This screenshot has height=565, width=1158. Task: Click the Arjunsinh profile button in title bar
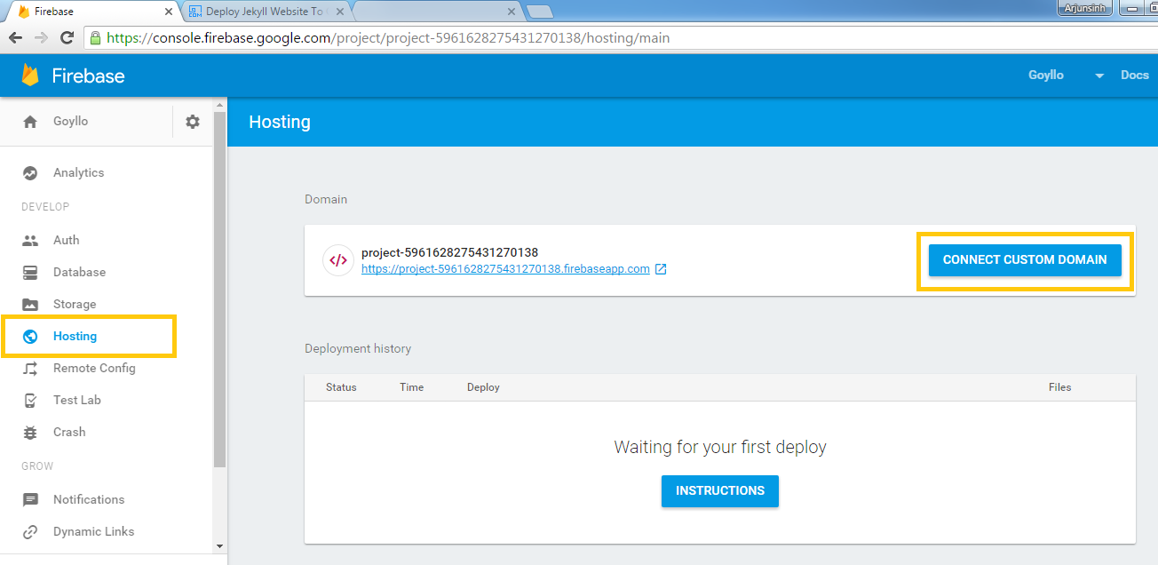tap(1085, 8)
